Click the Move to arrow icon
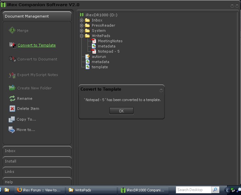Image resolution: width=241 pixels, height=195 pixels. [12, 130]
